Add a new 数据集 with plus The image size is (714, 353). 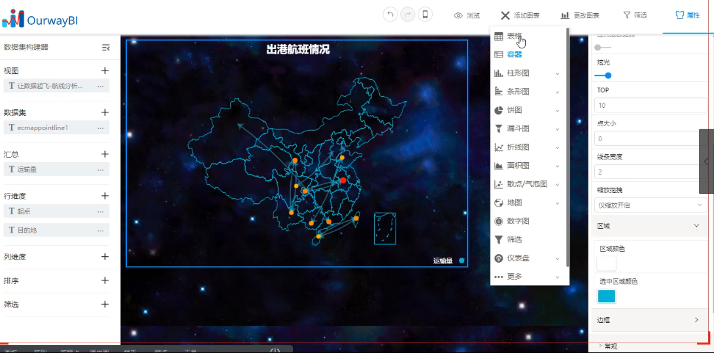point(105,112)
